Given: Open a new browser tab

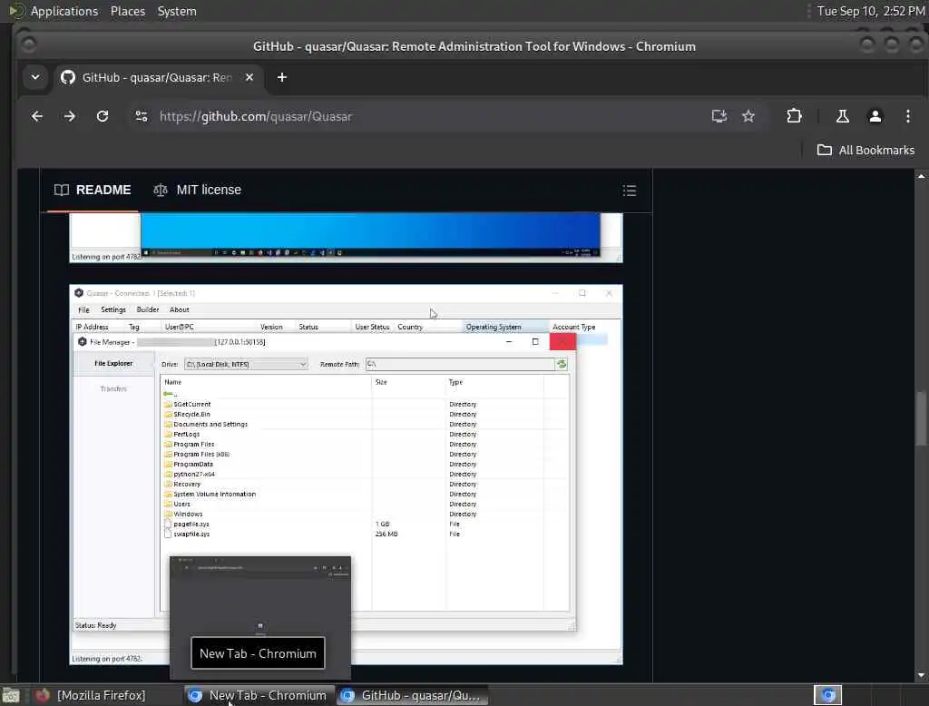Looking at the screenshot, I should 282,78.
